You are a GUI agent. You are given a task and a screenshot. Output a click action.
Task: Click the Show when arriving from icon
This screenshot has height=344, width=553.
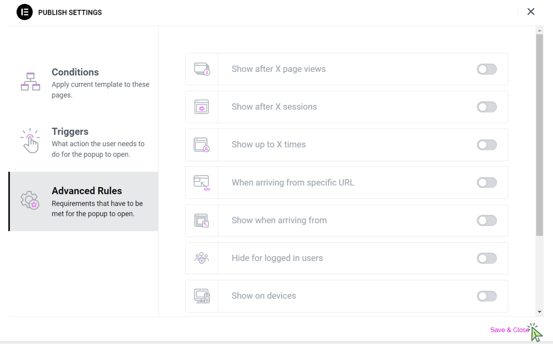coord(202,221)
